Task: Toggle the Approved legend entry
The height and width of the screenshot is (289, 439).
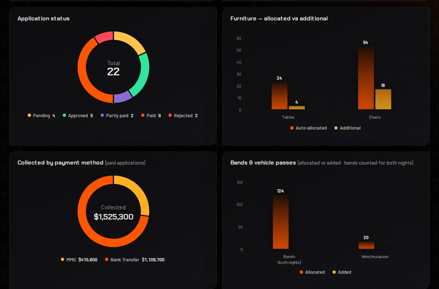Action: (78, 115)
